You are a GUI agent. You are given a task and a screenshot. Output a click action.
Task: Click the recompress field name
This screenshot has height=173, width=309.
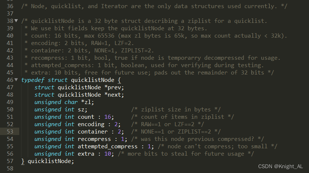pyautogui.click(x=94, y=139)
